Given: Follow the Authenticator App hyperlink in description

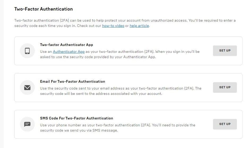Looking at the screenshot, I should pyautogui.click(x=69, y=52).
